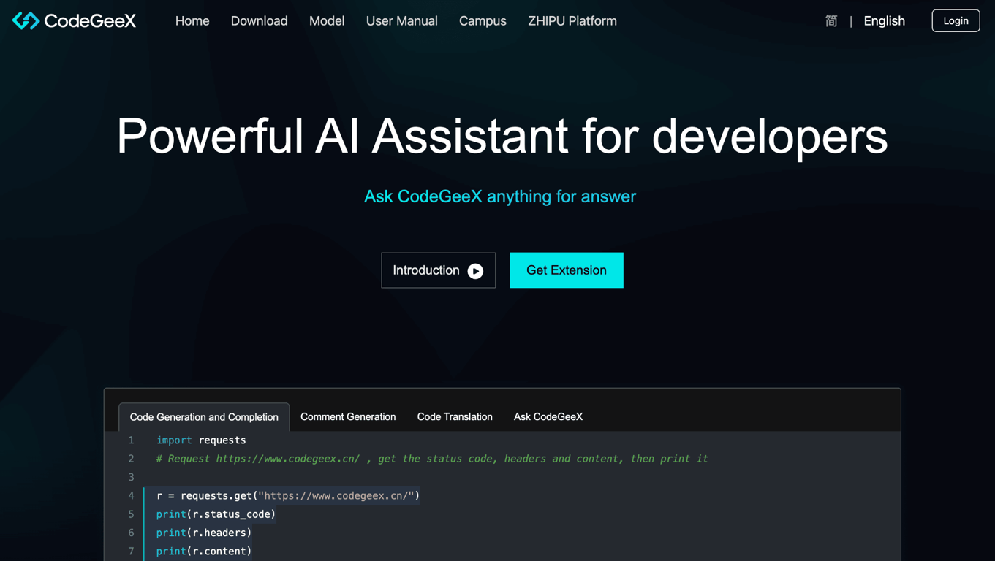Click the 'print(r.content)' line
The image size is (995, 561).
click(204, 551)
